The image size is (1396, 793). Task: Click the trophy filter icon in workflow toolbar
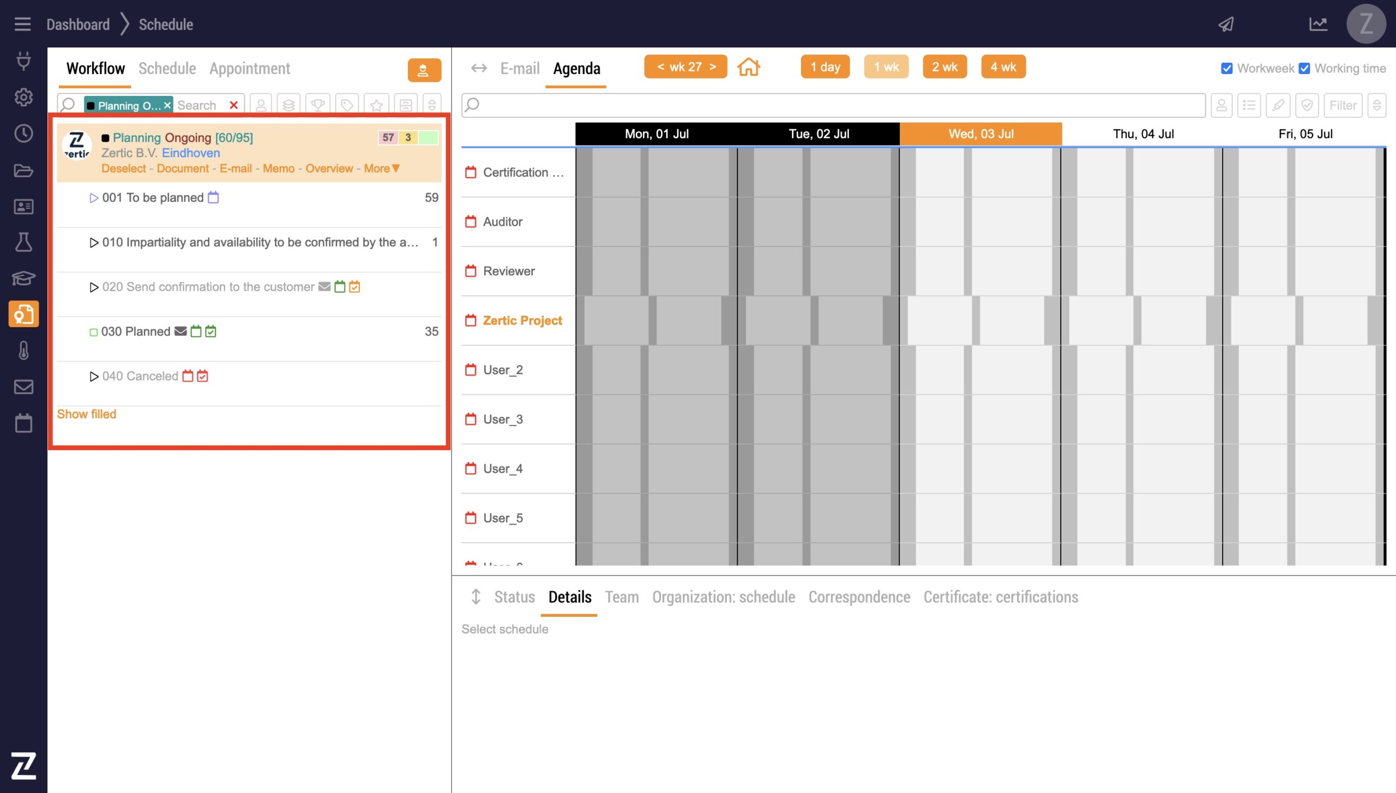click(318, 105)
